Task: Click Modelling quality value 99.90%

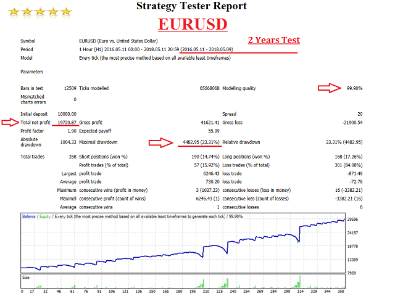Action: [x=355, y=88]
